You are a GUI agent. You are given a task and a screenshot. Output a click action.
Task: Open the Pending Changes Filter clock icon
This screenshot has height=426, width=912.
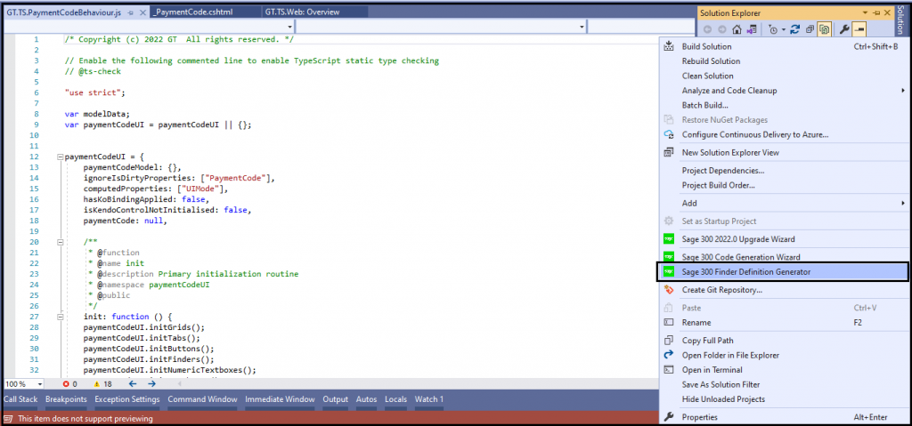tap(772, 29)
